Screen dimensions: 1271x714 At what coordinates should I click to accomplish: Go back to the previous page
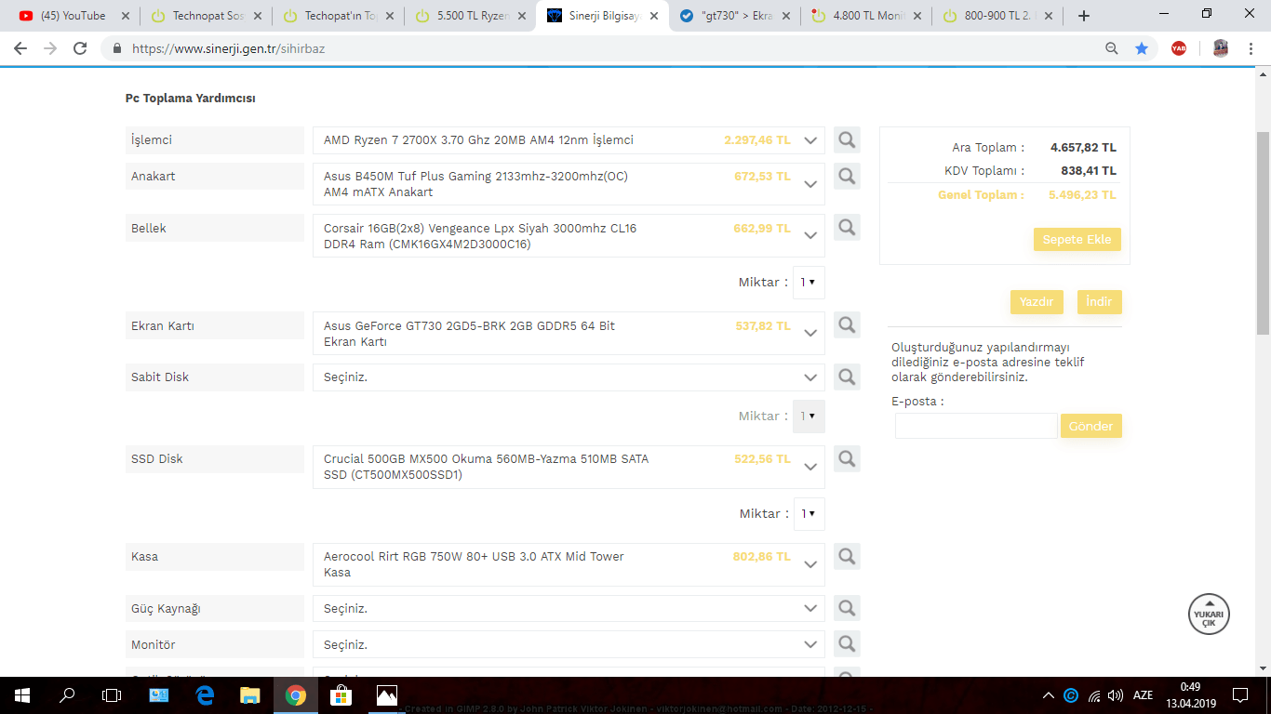coord(20,48)
